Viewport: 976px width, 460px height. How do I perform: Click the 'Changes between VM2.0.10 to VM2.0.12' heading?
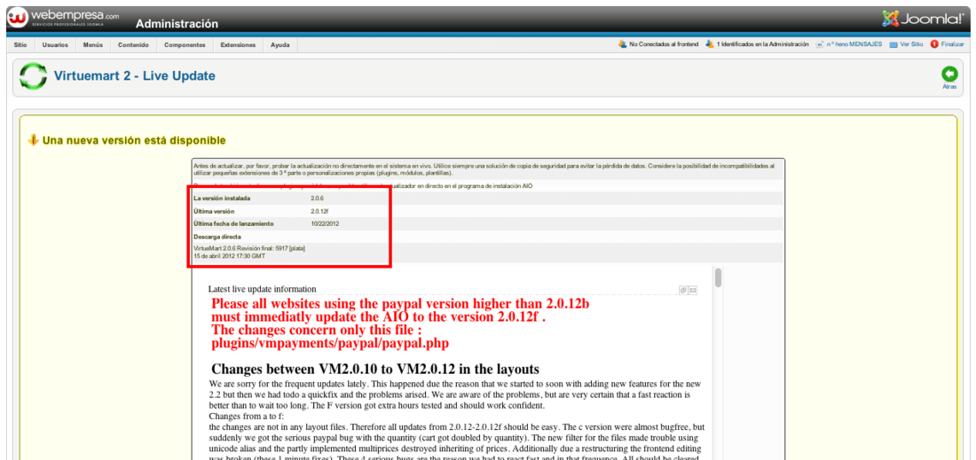pos(375,369)
